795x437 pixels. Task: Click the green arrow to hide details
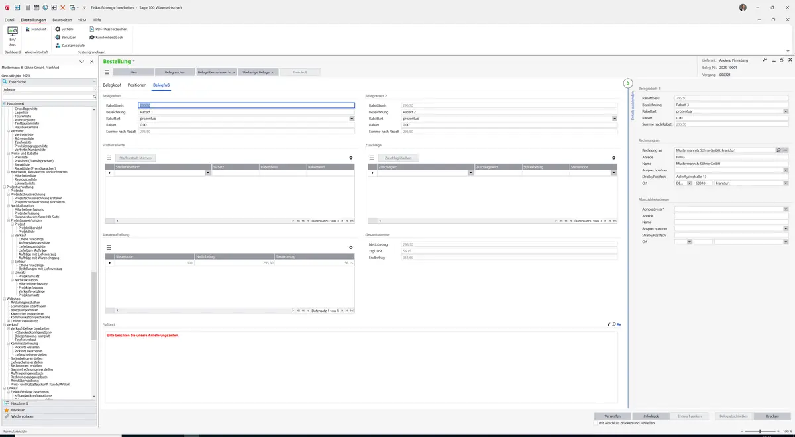(627, 83)
